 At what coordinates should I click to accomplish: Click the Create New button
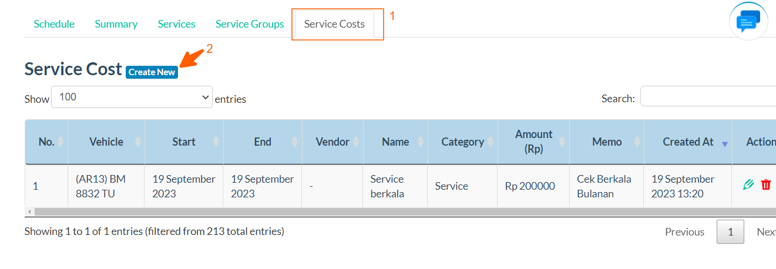(152, 72)
